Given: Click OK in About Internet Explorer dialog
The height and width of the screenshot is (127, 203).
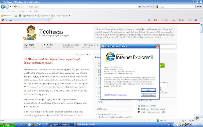Looking at the screenshot, I should [148, 90].
